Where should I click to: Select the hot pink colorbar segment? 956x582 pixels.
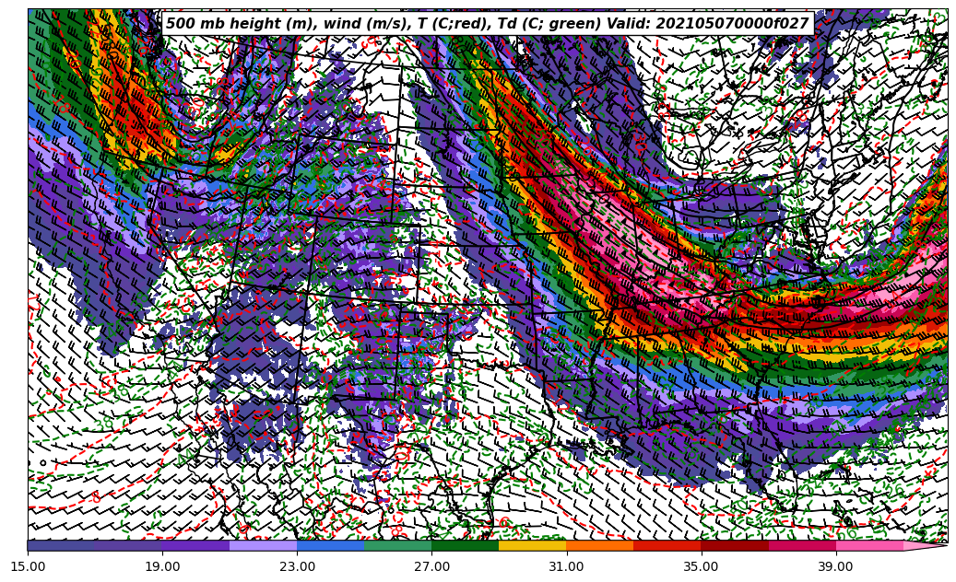pyautogui.click(x=869, y=545)
